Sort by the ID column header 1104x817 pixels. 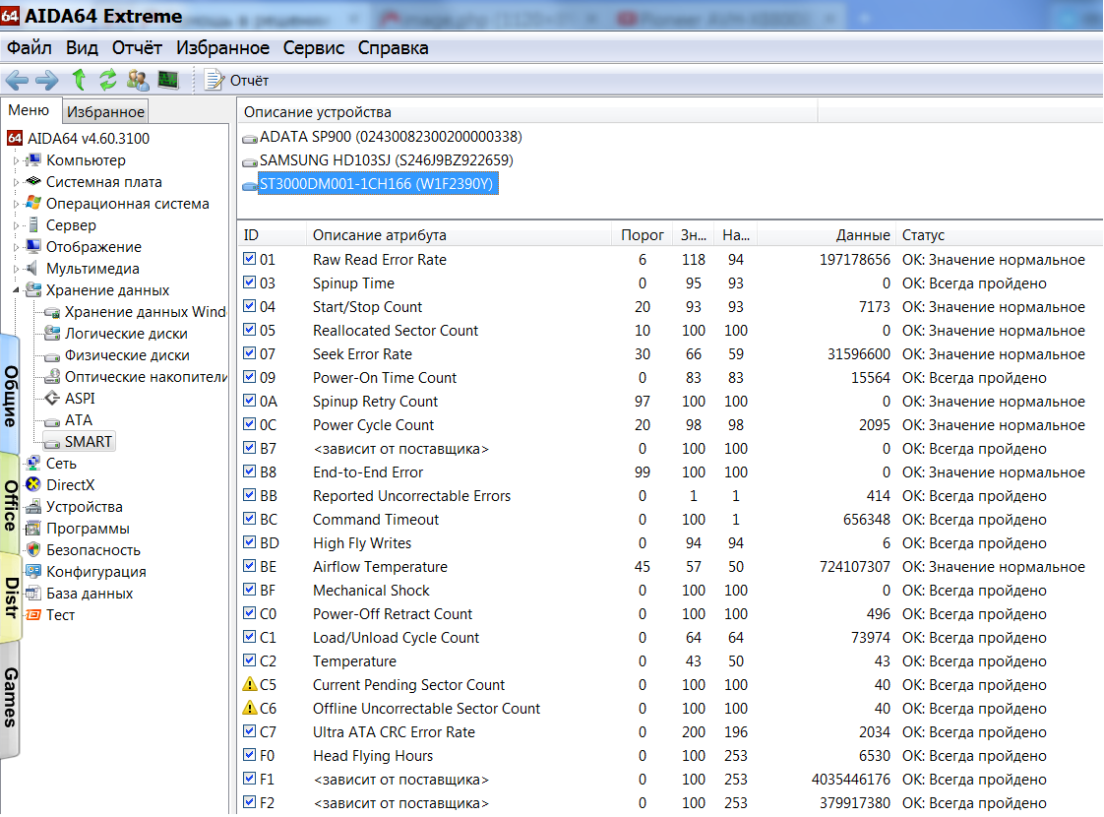click(x=272, y=235)
